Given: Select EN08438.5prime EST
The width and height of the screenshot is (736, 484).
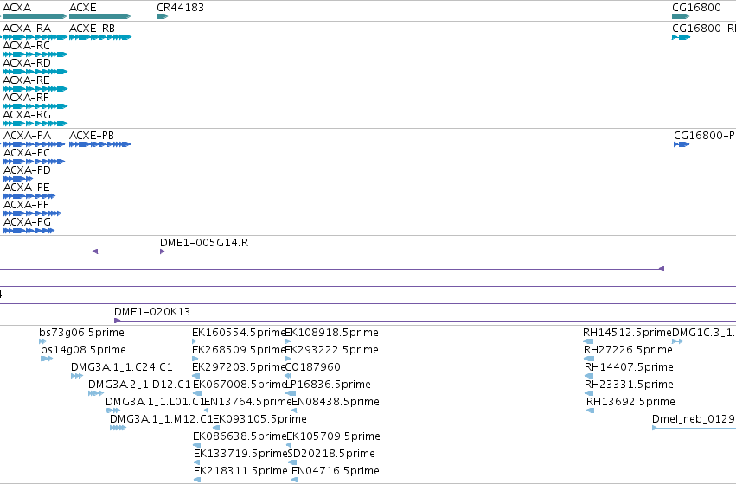Looking at the screenshot, I should (x=294, y=411).
